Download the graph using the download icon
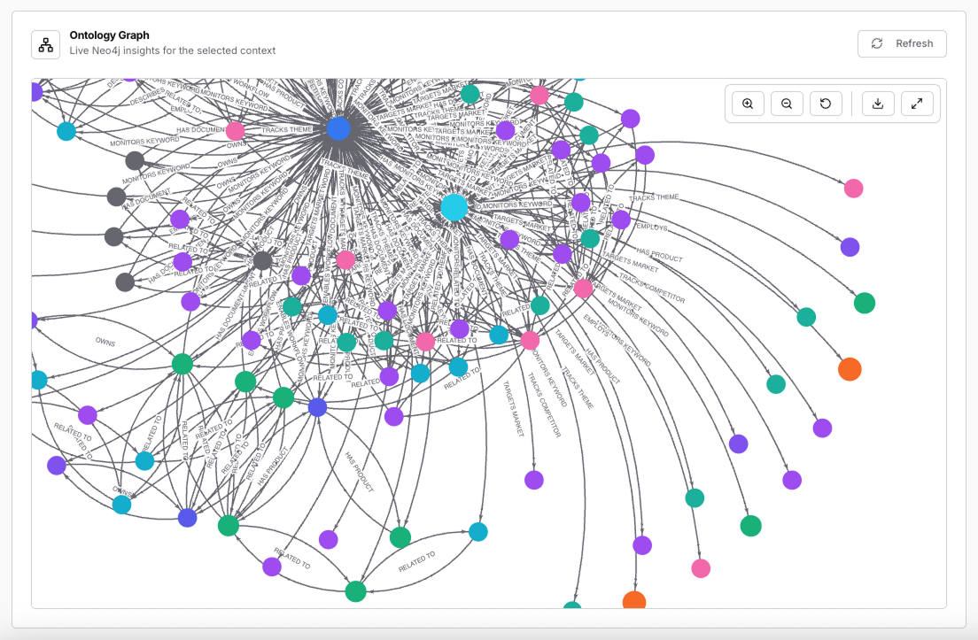 878,104
